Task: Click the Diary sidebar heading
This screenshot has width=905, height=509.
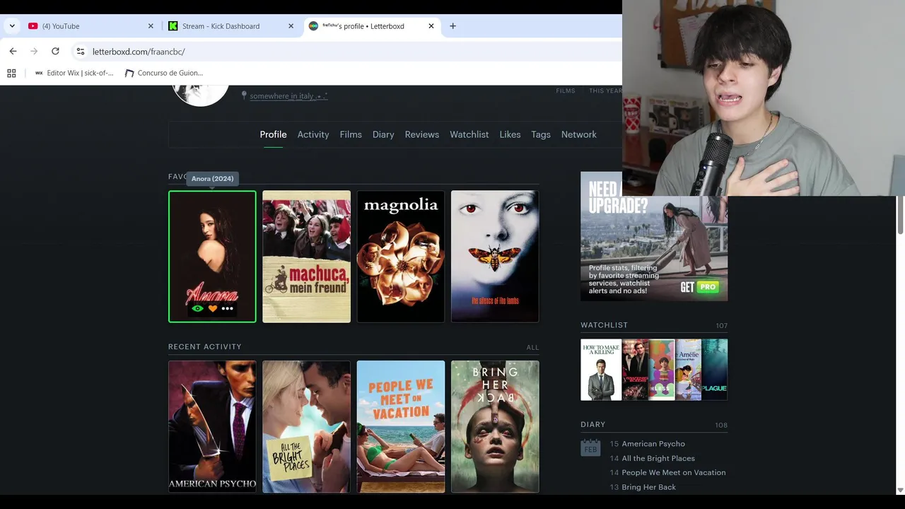Action: point(593,424)
